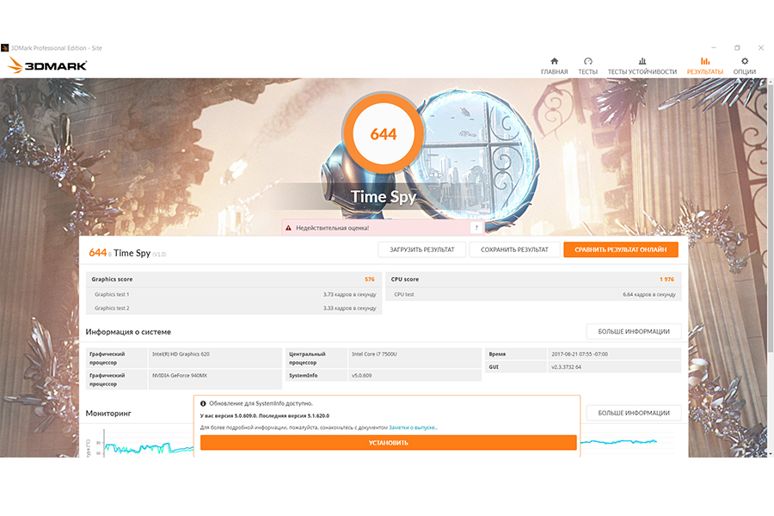
Task: Open the Заметки о выпуске link
Action: point(413,427)
